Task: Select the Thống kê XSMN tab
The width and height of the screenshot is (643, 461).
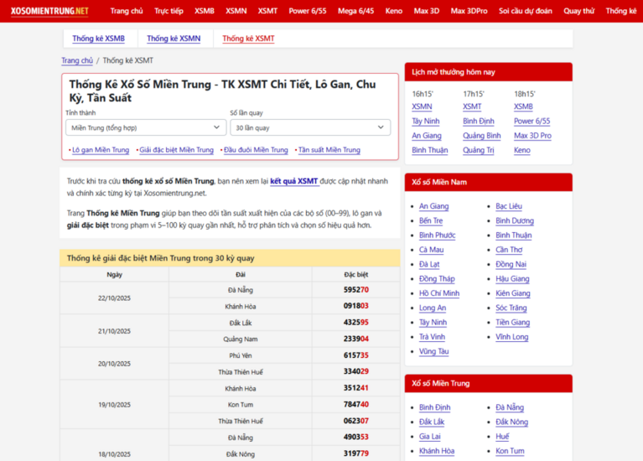Action: click(x=174, y=39)
